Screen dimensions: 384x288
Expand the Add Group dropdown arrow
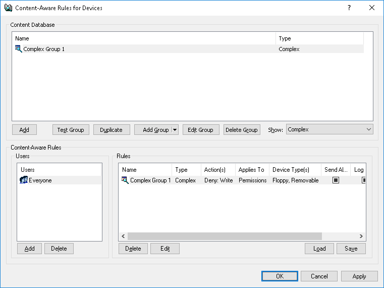(175, 130)
